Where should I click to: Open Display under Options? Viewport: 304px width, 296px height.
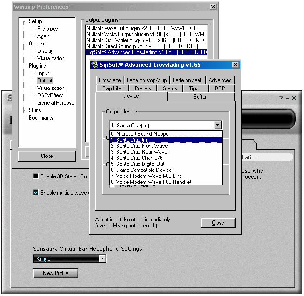[x=45, y=51]
